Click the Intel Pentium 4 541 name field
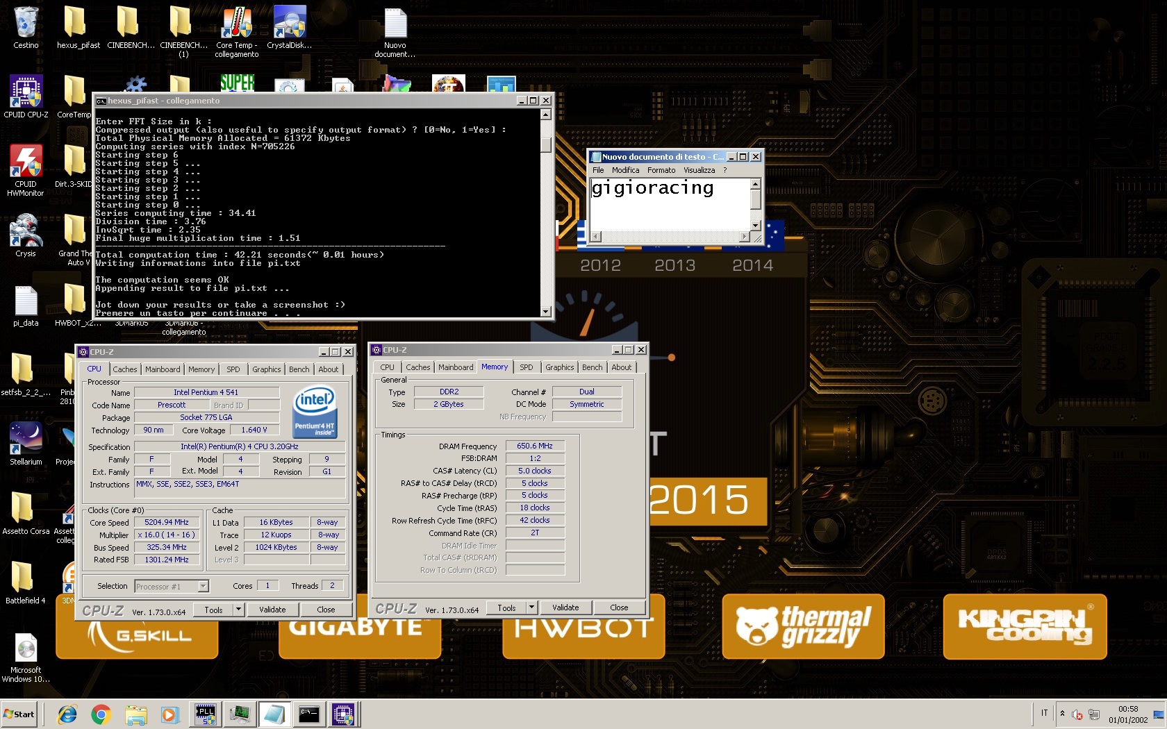 pyautogui.click(x=206, y=392)
